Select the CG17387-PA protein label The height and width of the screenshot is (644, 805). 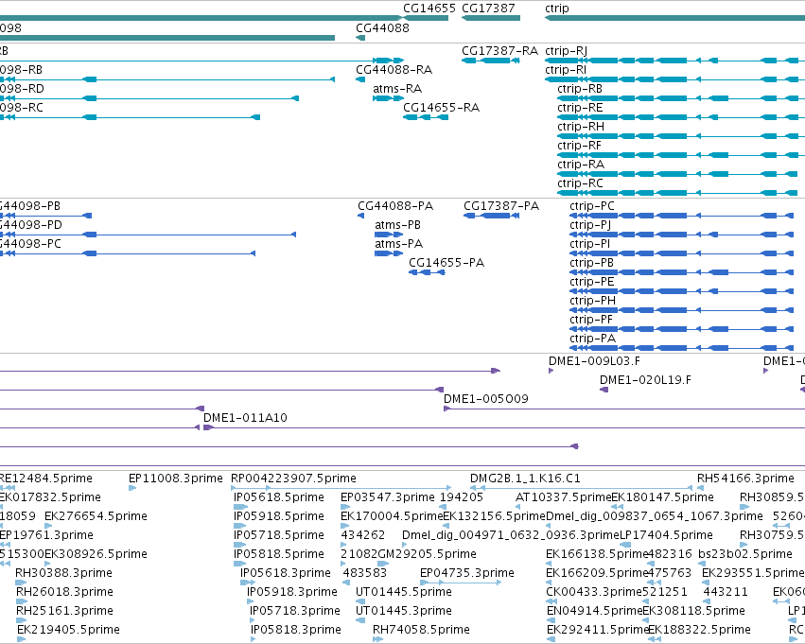[x=501, y=206]
